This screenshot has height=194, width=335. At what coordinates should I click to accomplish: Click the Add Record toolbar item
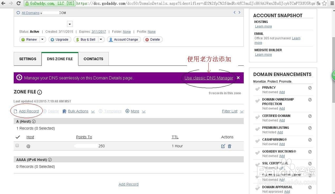click(x=29, y=111)
